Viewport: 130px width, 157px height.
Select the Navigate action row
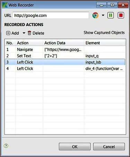tap(65, 50)
